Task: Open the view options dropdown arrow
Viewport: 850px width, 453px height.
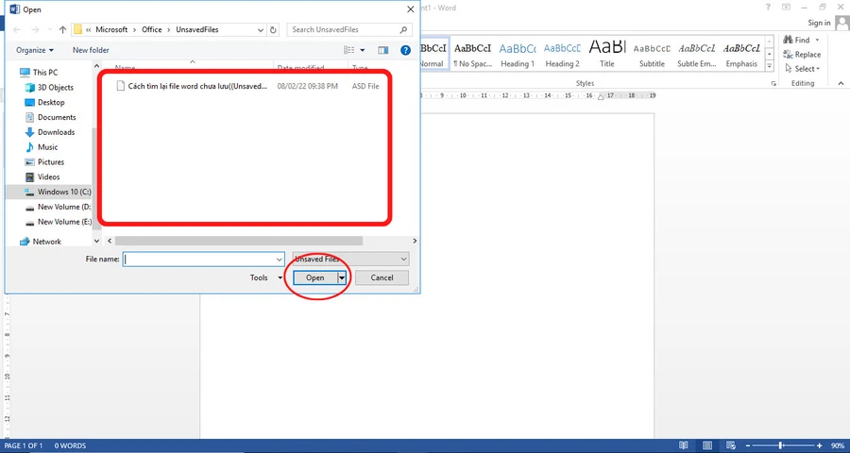Action: (362, 50)
